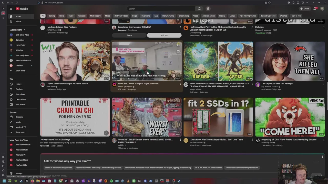This screenshot has height=184, width=328.
Task: Open the DonutOperatorTV channel avatar
Action: (114, 85)
